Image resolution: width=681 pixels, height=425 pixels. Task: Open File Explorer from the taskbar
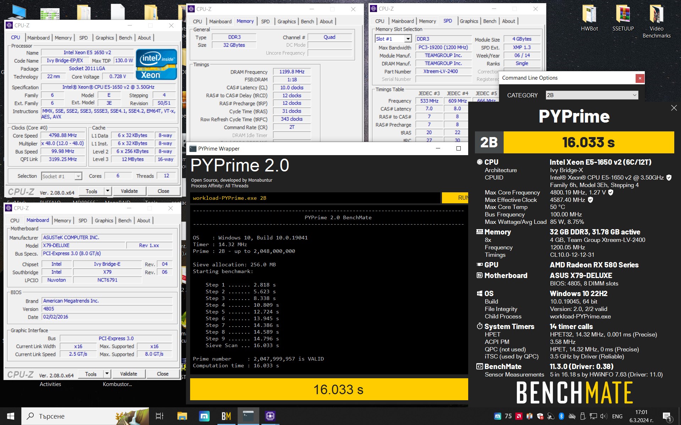[182, 416]
